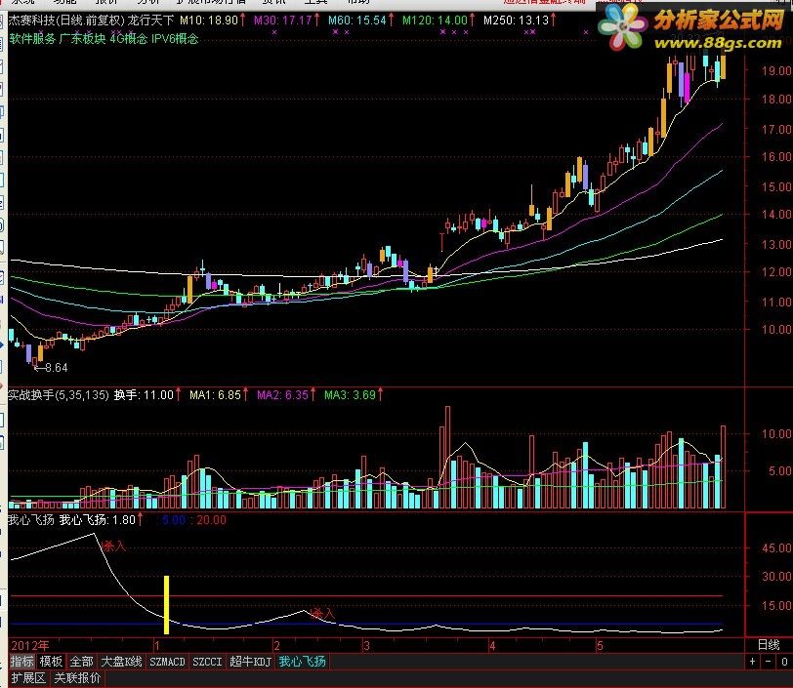The image size is (793, 688).
Task: Switch to the 模板 tab
Action: [x=51, y=662]
